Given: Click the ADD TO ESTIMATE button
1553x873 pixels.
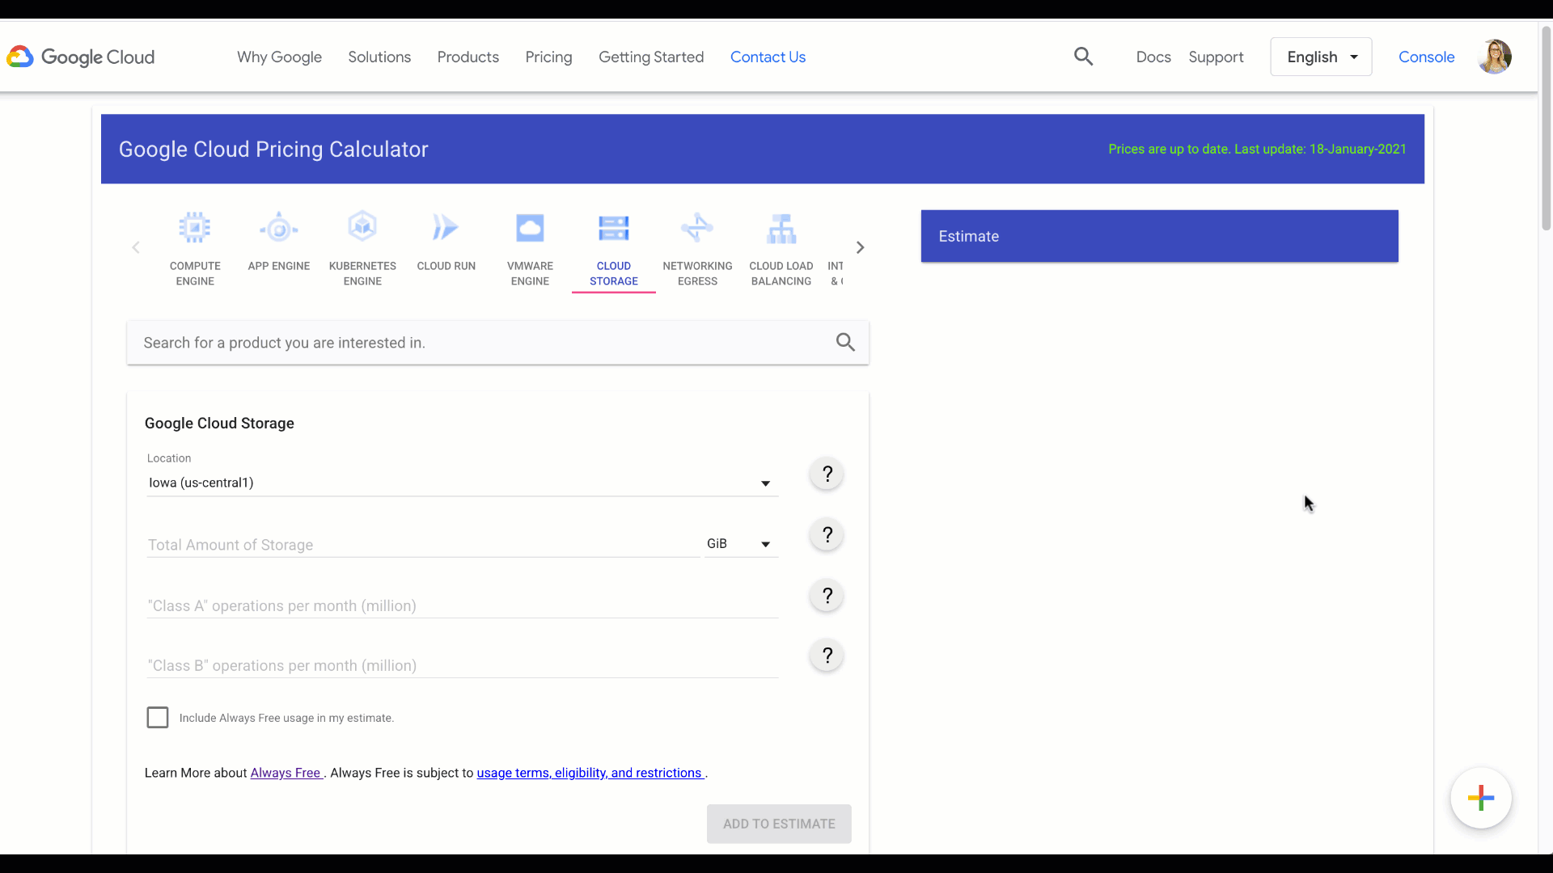Looking at the screenshot, I should click(779, 824).
